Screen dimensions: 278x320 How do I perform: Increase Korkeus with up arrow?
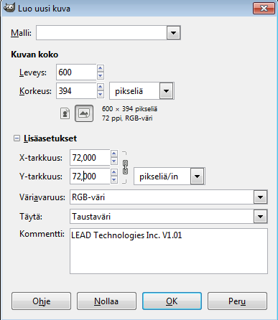coord(101,87)
